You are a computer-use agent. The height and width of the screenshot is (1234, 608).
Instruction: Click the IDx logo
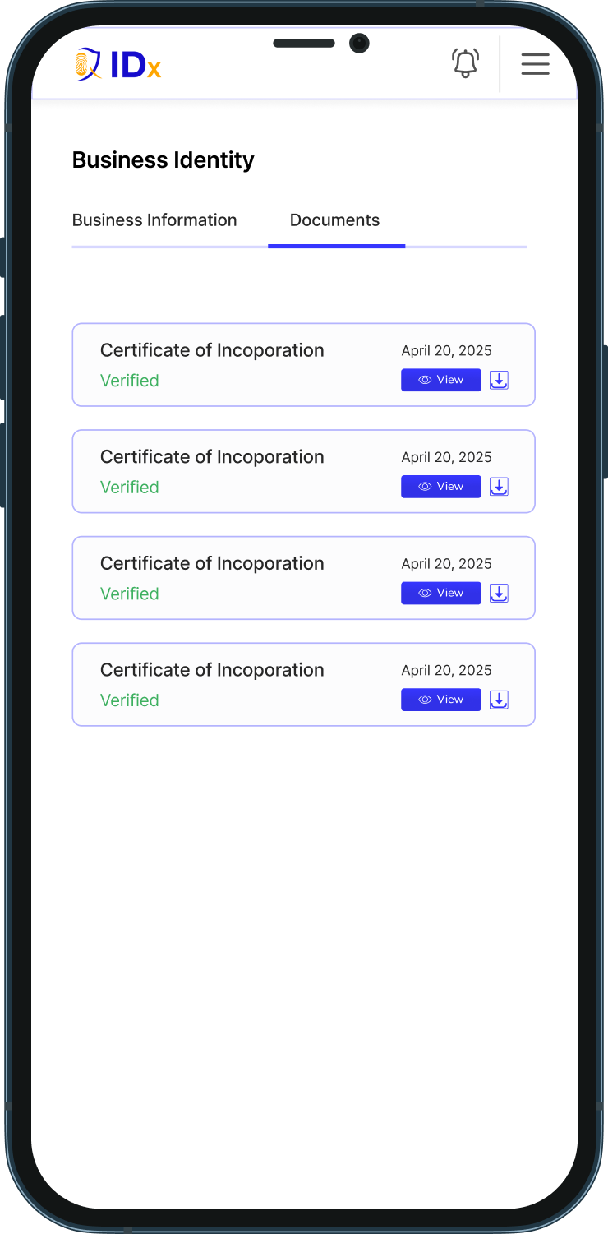tap(117, 65)
